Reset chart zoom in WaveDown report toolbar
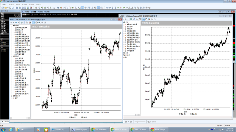The image size is (236, 132). [x=155, y=19]
